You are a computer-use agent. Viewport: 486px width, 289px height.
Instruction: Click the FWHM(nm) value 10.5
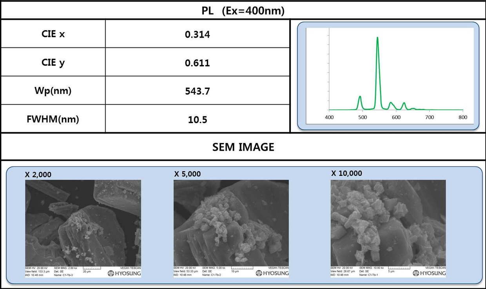coord(198,119)
